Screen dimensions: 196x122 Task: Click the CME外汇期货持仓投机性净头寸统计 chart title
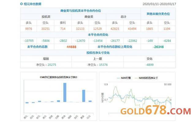click(58, 77)
